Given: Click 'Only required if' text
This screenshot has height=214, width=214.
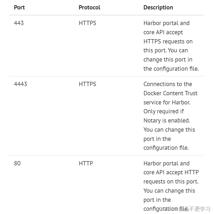Looking at the screenshot, I should [x=164, y=111].
